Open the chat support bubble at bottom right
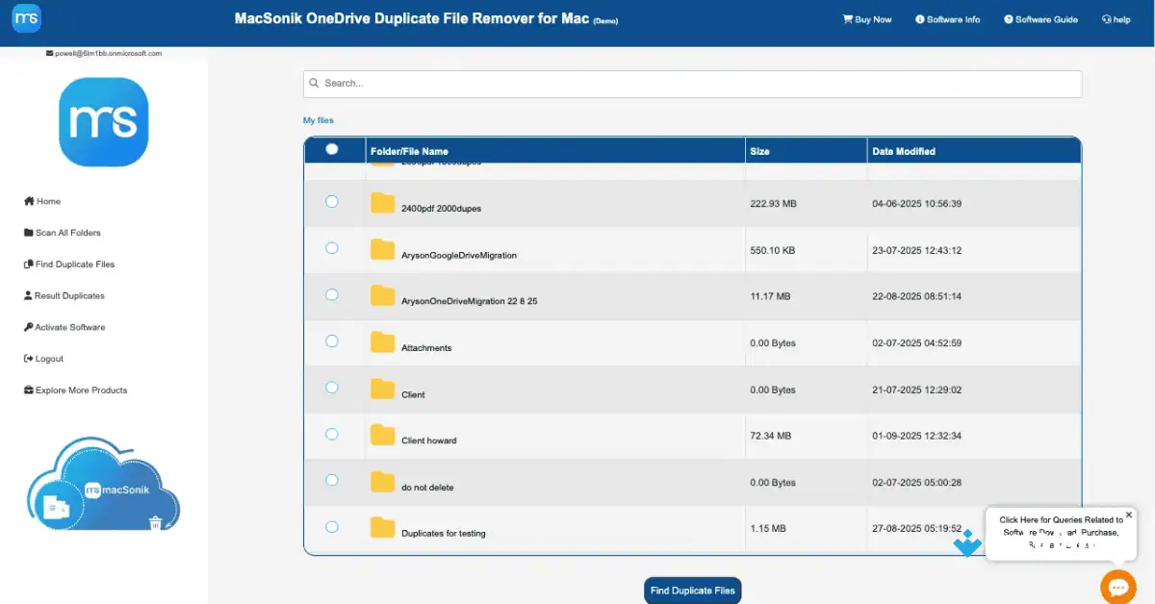Viewport: 1155px width, 604px height. pos(1117,587)
